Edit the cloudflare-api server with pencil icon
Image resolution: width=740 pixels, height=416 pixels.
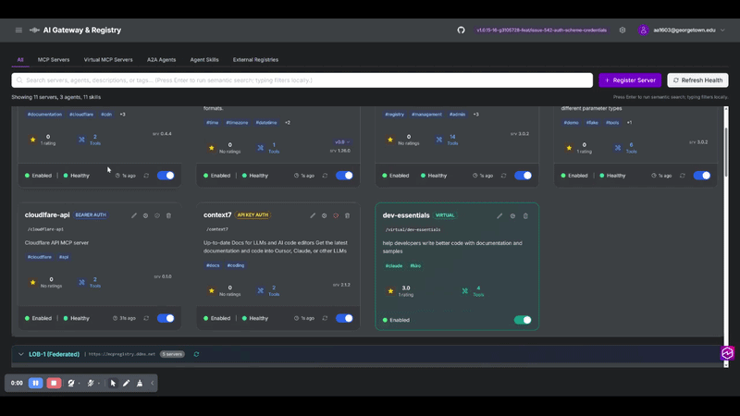134,215
